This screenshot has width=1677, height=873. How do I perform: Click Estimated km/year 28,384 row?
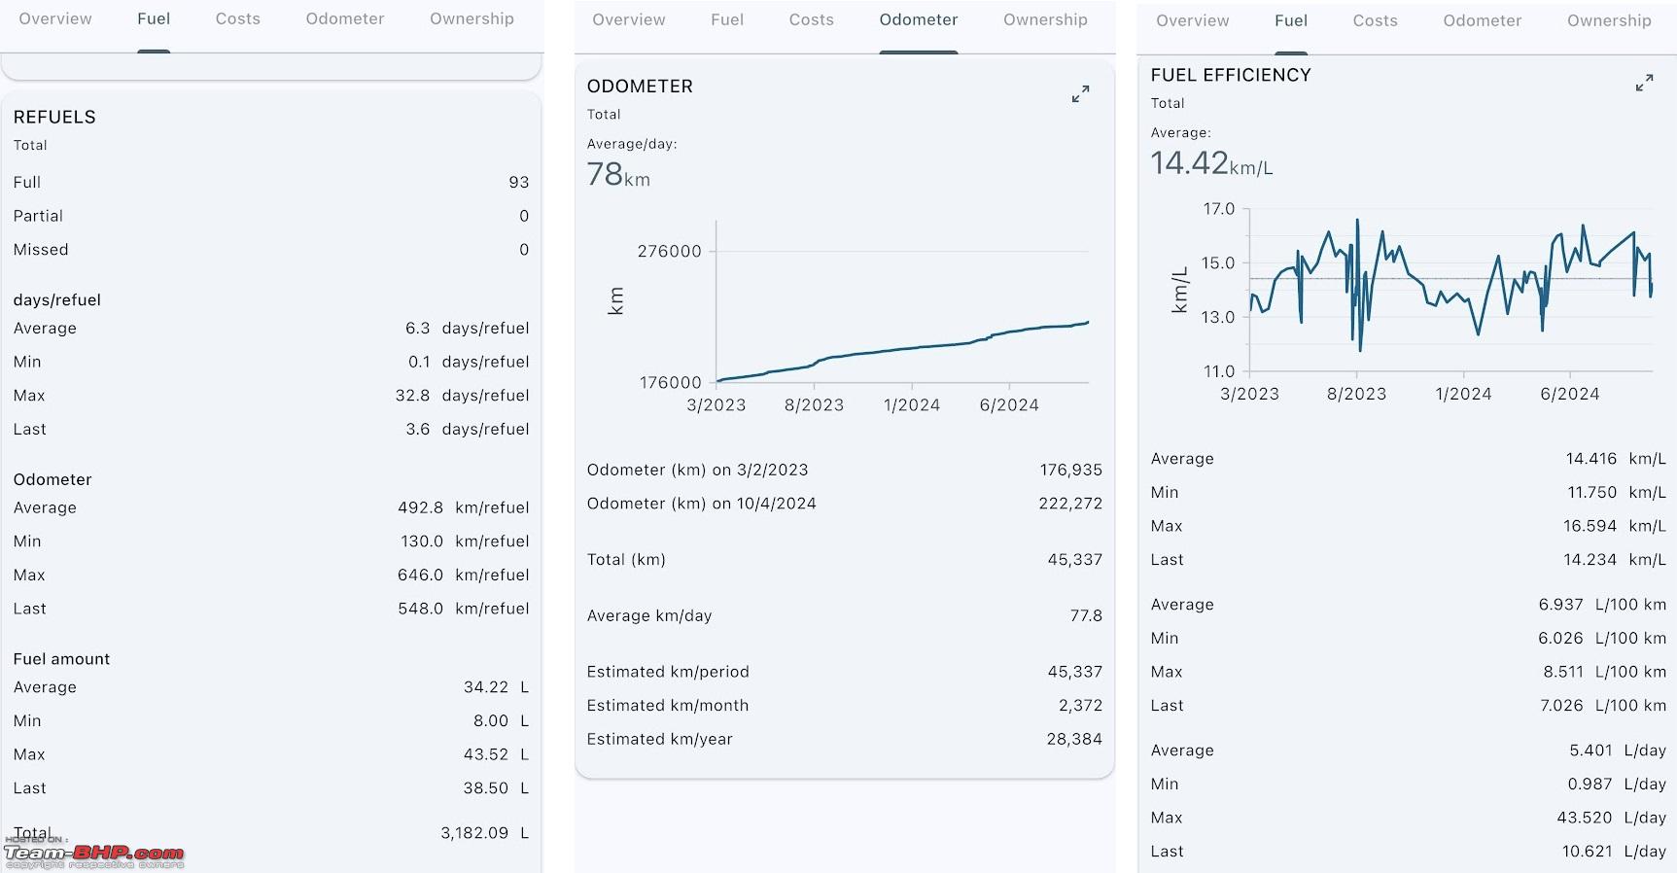point(844,739)
